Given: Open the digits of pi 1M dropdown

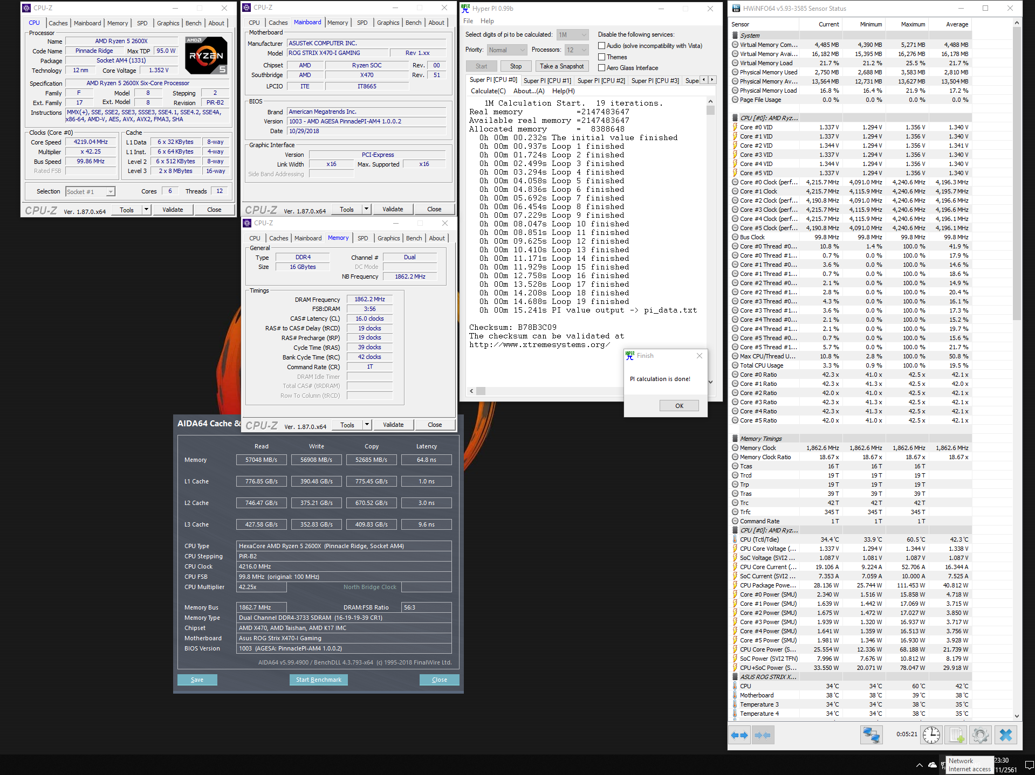Looking at the screenshot, I should click(572, 35).
